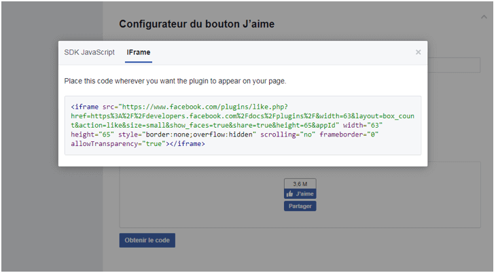Click the Partager button in the preview
This screenshot has width=496, height=273.
(300, 206)
